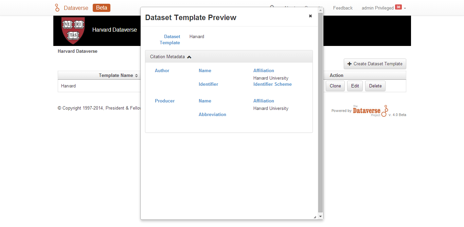Viewport: 464px width, 227px height.
Task: Click the Dataverse brand link
Action: [76, 8]
